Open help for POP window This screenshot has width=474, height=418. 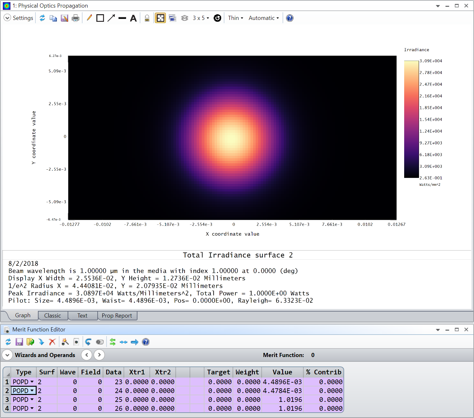(290, 18)
